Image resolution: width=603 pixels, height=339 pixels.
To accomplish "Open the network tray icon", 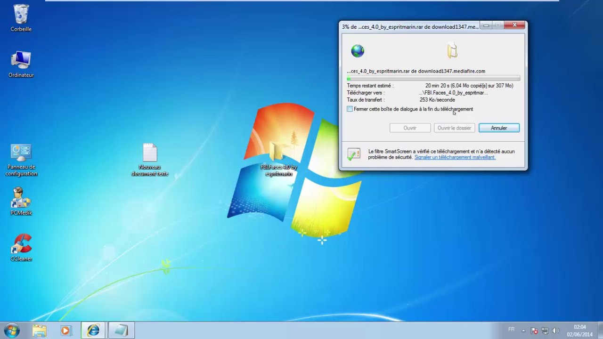I will coord(545,331).
